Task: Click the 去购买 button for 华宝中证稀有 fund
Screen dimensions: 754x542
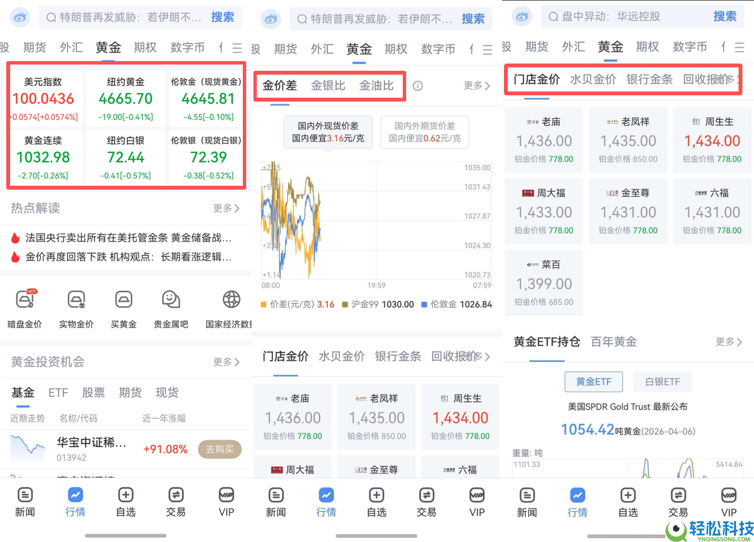Action: pyautogui.click(x=219, y=449)
